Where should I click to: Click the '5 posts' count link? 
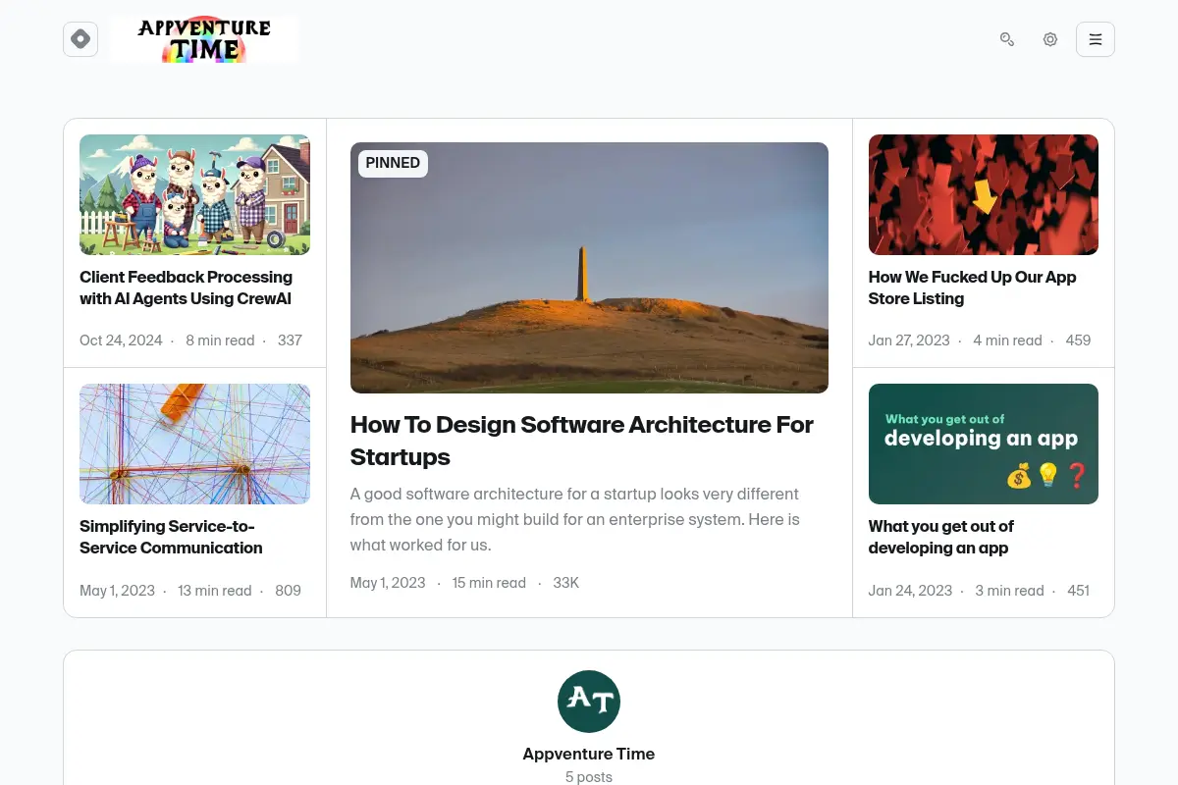point(589,777)
